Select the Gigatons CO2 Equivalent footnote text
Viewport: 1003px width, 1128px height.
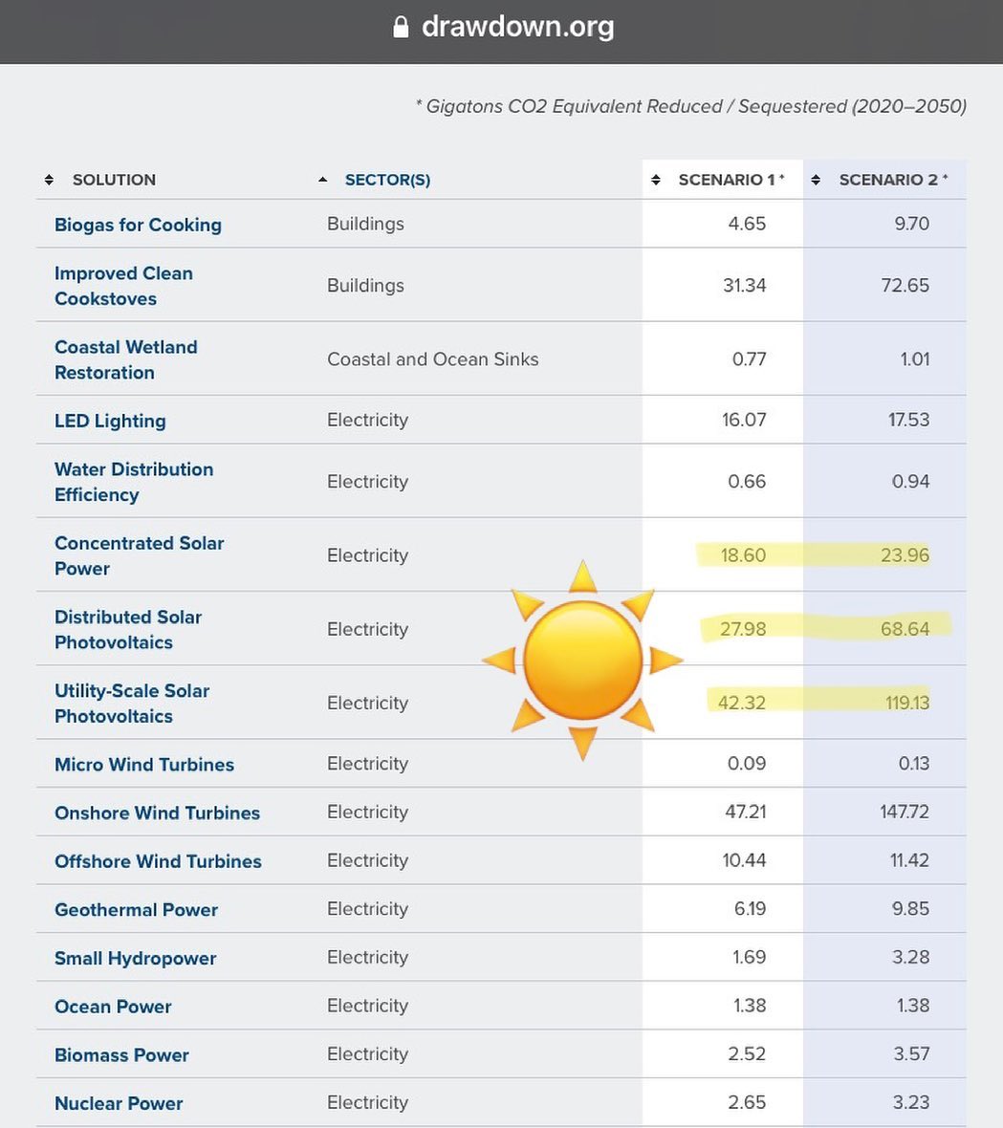690,106
